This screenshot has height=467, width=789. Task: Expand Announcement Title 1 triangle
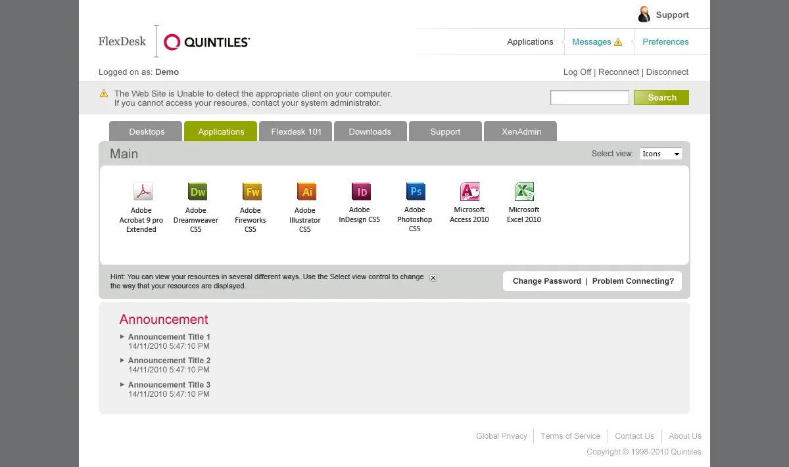click(x=122, y=336)
